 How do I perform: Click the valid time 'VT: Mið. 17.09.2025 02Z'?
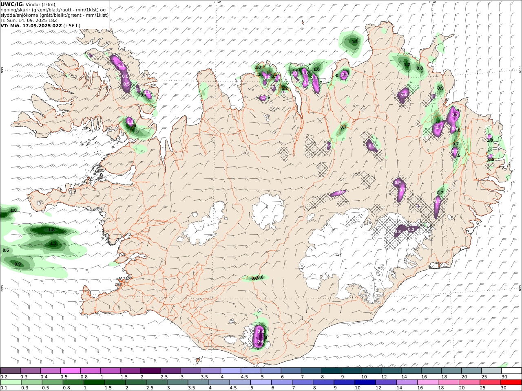click(31, 25)
